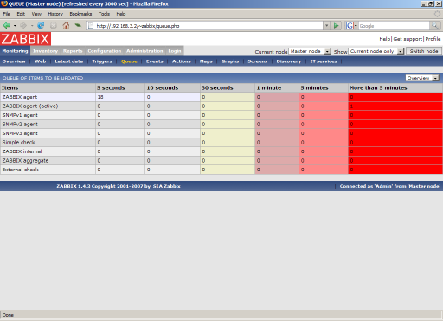The height and width of the screenshot is (321, 443).
Task: Click the search magnifier icon
Action: tap(434, 26)
